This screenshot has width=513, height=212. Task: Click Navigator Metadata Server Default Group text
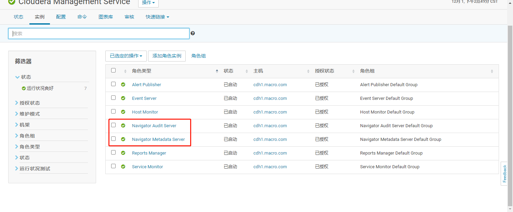click(x=400, y=139)
